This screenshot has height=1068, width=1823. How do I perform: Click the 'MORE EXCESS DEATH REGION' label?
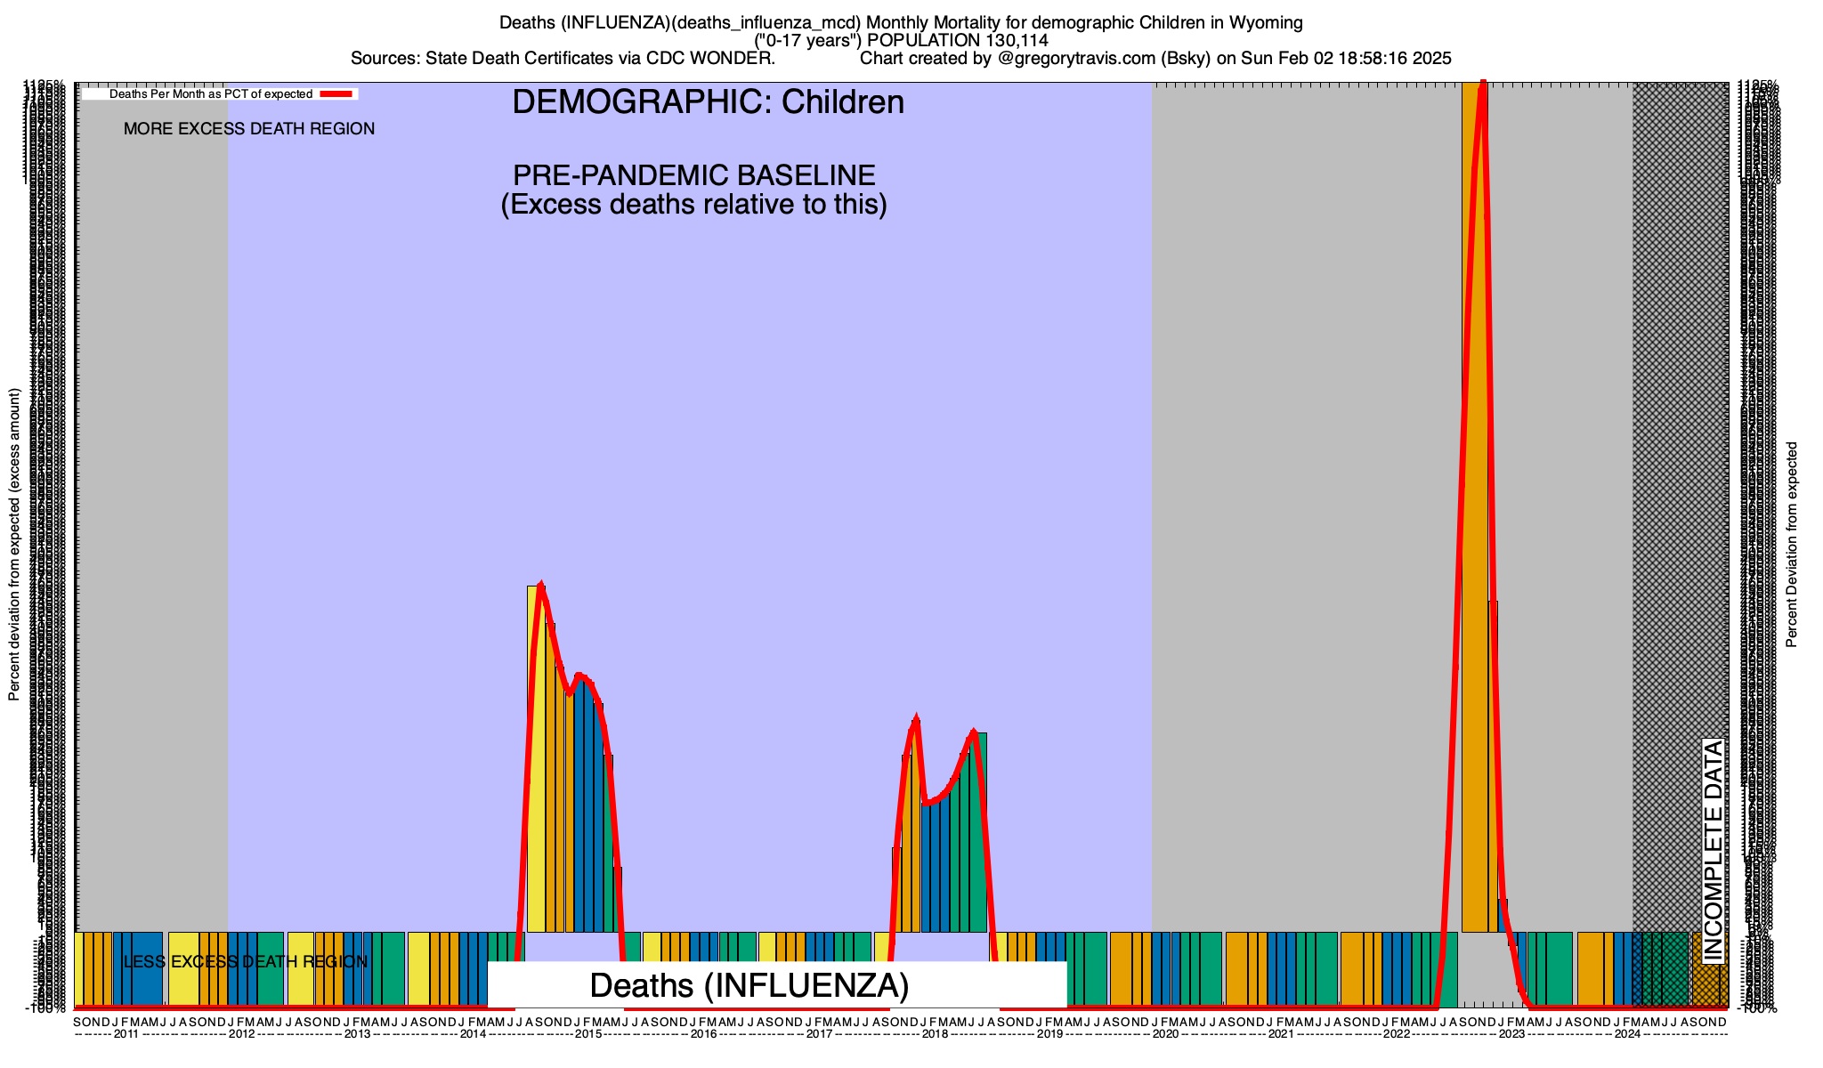[x=249, y=129]
